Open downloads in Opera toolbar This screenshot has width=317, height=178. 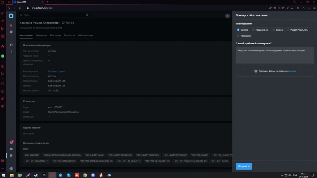coord(309,8)
